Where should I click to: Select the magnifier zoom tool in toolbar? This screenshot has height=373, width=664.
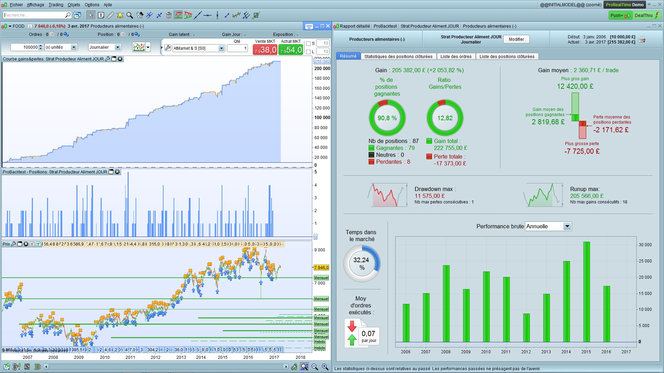tap(130, 15)
